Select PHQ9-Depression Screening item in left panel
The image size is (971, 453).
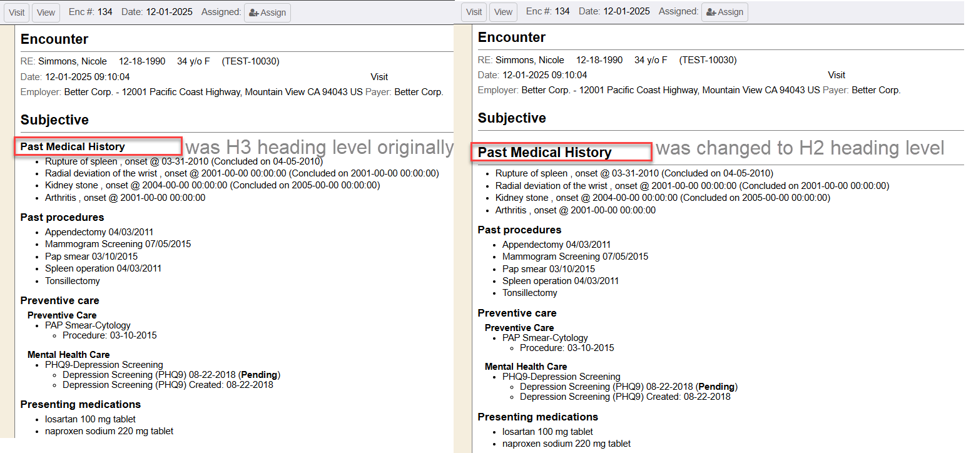pos(104,365)
